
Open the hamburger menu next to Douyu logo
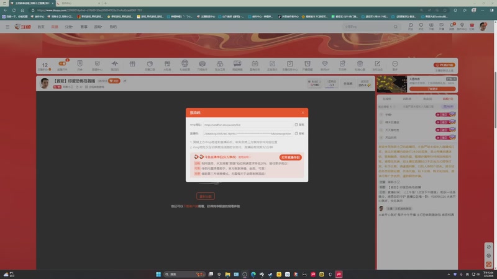click(x=7, y=27)
